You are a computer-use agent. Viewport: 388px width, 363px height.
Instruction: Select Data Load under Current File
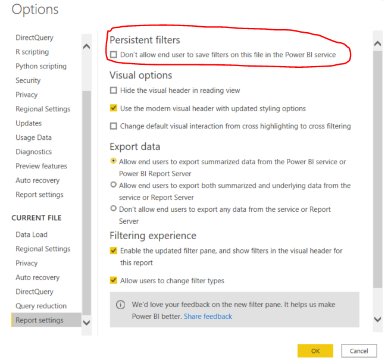pyautogui.click(x=32, y=234)
